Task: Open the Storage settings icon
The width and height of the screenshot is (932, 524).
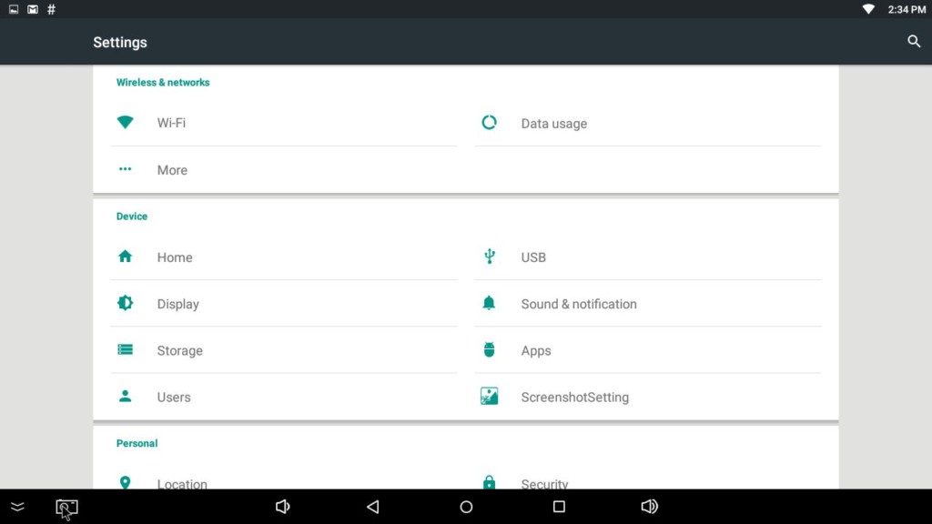Action: (126, 350)
